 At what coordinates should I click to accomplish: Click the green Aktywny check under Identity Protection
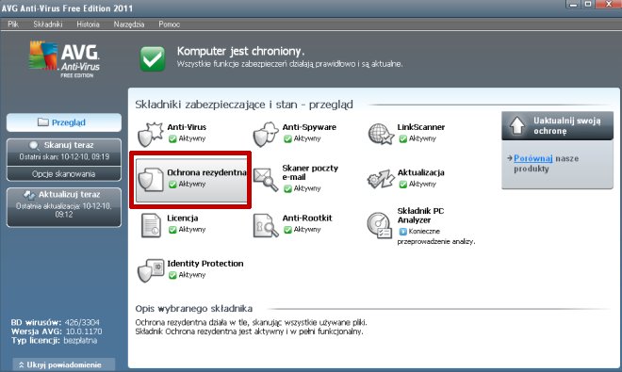coord(172,275)
